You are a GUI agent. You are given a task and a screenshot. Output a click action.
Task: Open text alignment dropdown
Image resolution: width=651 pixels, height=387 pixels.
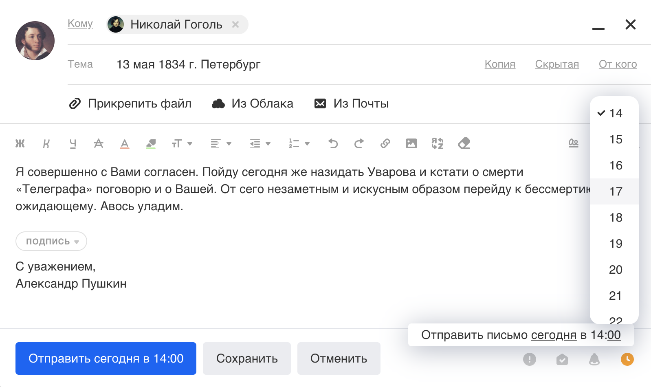(221, 143)
